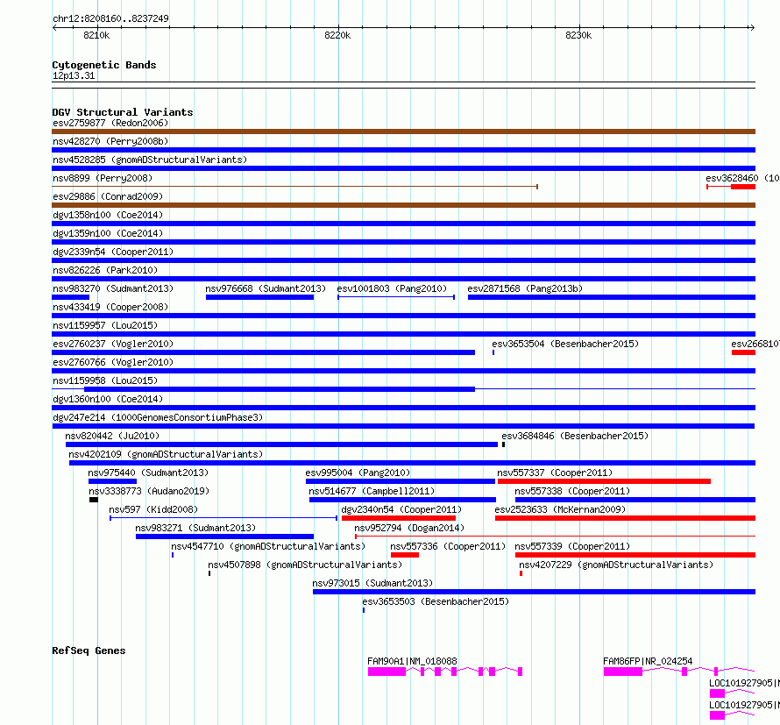Open nsv4202109 (gnomADStructuralVariants) label
This screenshot has width=780, height=725.
[x=166, y=454]
